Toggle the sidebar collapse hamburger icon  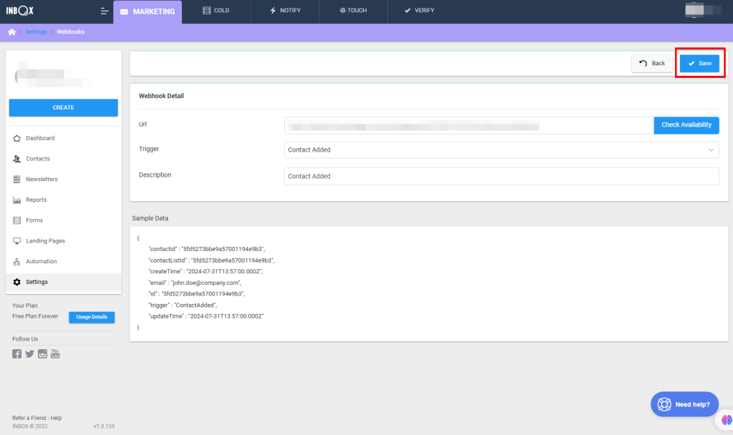coord(105,11)
